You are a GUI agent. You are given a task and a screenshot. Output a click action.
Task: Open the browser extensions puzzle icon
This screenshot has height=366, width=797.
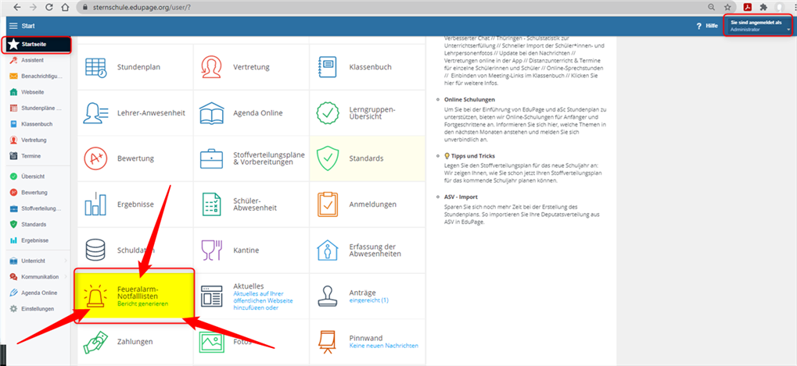[763, 8]
